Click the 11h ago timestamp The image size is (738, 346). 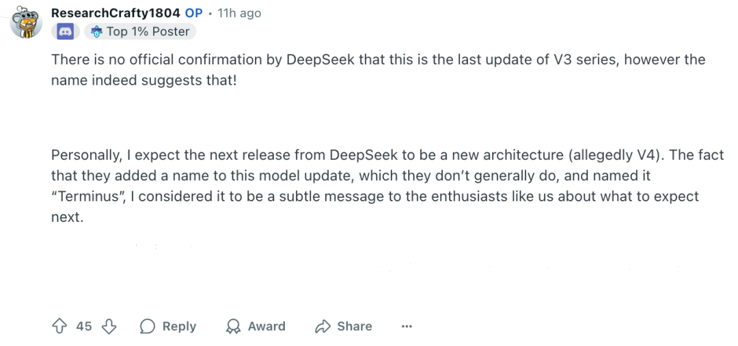239,13
